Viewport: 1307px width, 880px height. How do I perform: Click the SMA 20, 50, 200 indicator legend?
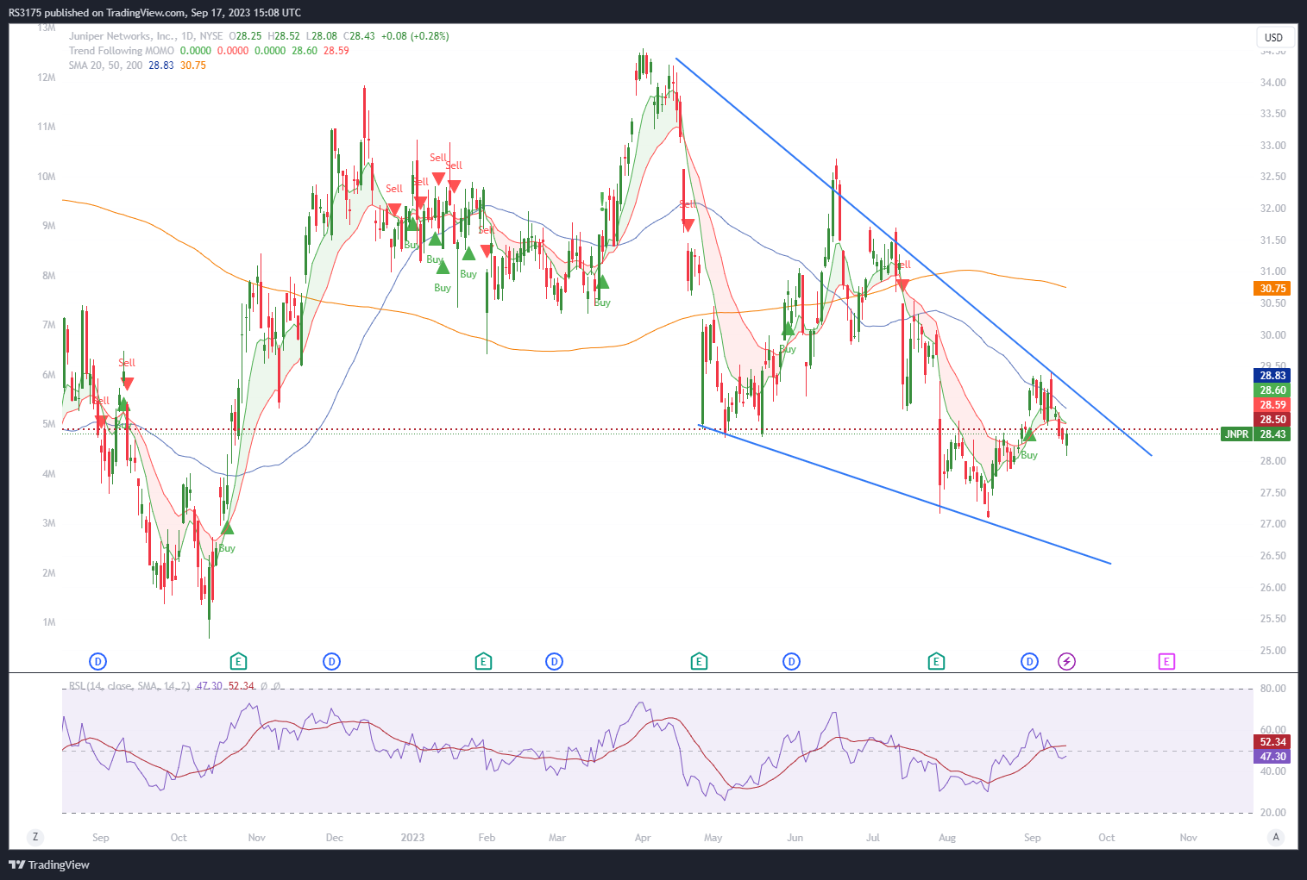[105, 66]
